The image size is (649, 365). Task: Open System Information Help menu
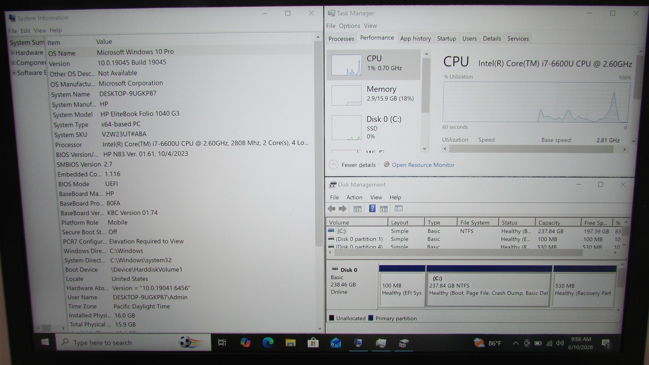56,30
